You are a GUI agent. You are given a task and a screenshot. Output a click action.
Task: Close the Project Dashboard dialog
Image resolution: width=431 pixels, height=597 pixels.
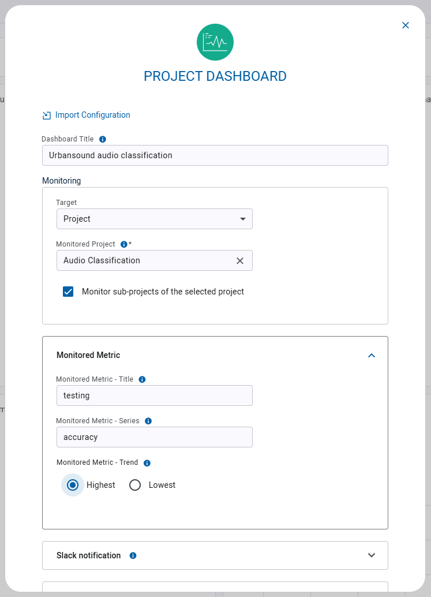[406, 25]
